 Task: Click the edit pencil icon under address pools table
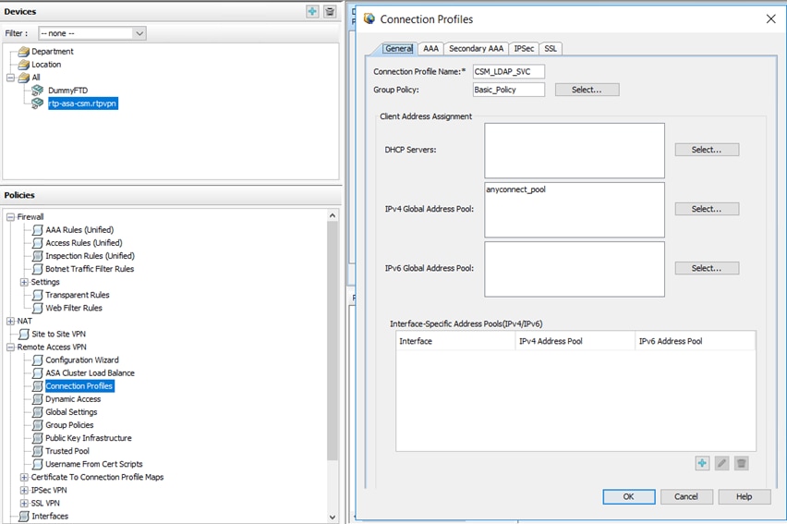(x=721, y=463)
